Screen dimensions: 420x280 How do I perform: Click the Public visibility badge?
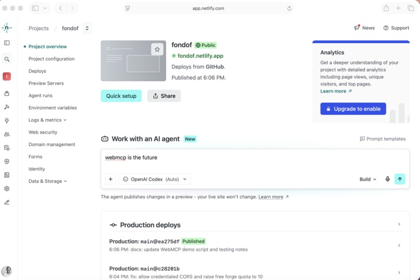click(205, 45)
